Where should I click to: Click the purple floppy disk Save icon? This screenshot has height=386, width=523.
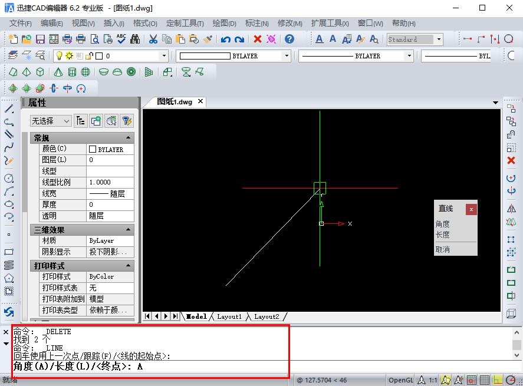click(x=40, y=39)
